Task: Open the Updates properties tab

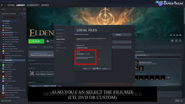Action: (x=59, y=36)
